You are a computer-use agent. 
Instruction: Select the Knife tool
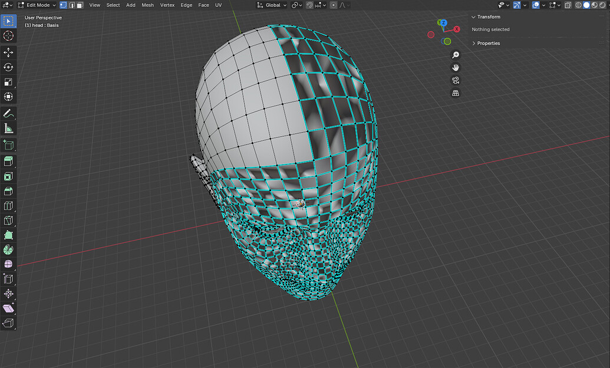[8, 221]
